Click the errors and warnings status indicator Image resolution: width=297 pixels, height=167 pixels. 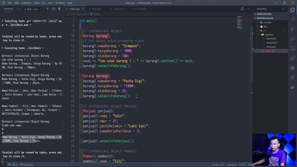(13, 165)
